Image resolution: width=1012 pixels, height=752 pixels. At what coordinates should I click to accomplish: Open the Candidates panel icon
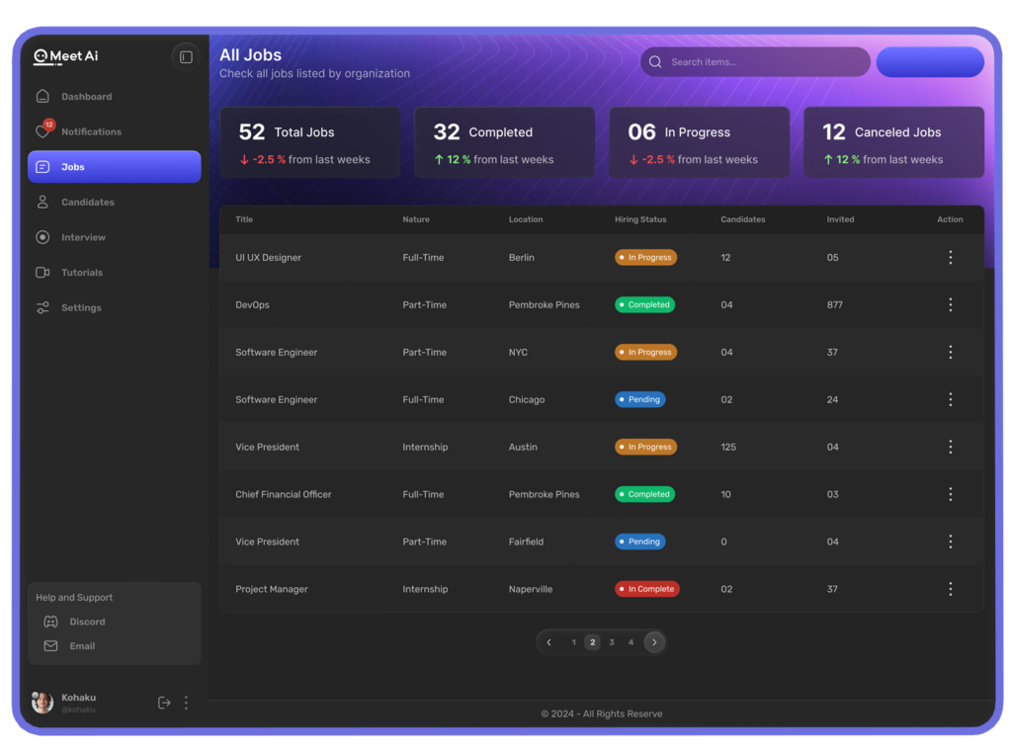(x=42, y=202)
